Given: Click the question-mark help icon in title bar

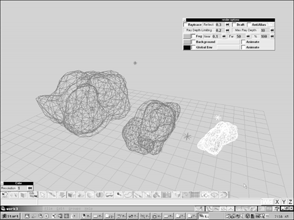Looking at the screenshot, I should point(277,209).
